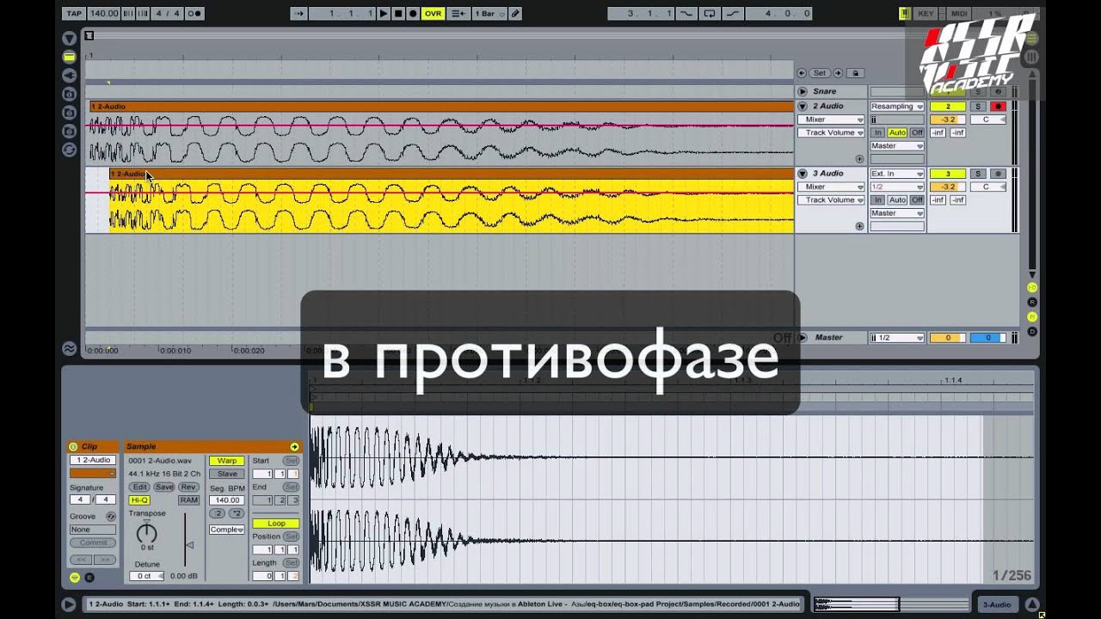Toggle the clip activator icon in Clip box
This screenshot has width=1101, height=619.
point(73,447)
